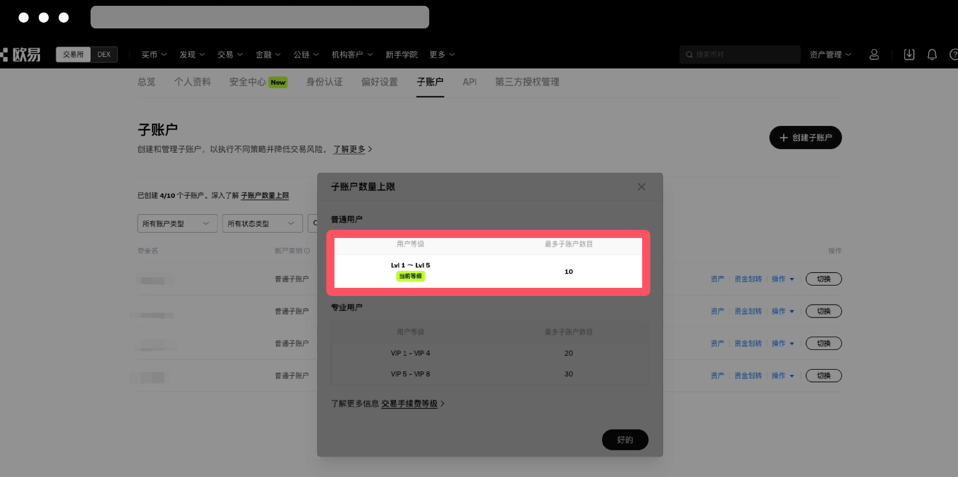Viewport: 958px width, 477px height.
Task: Expand the 所有状态类型 dropdown
Action: [262, 223]
